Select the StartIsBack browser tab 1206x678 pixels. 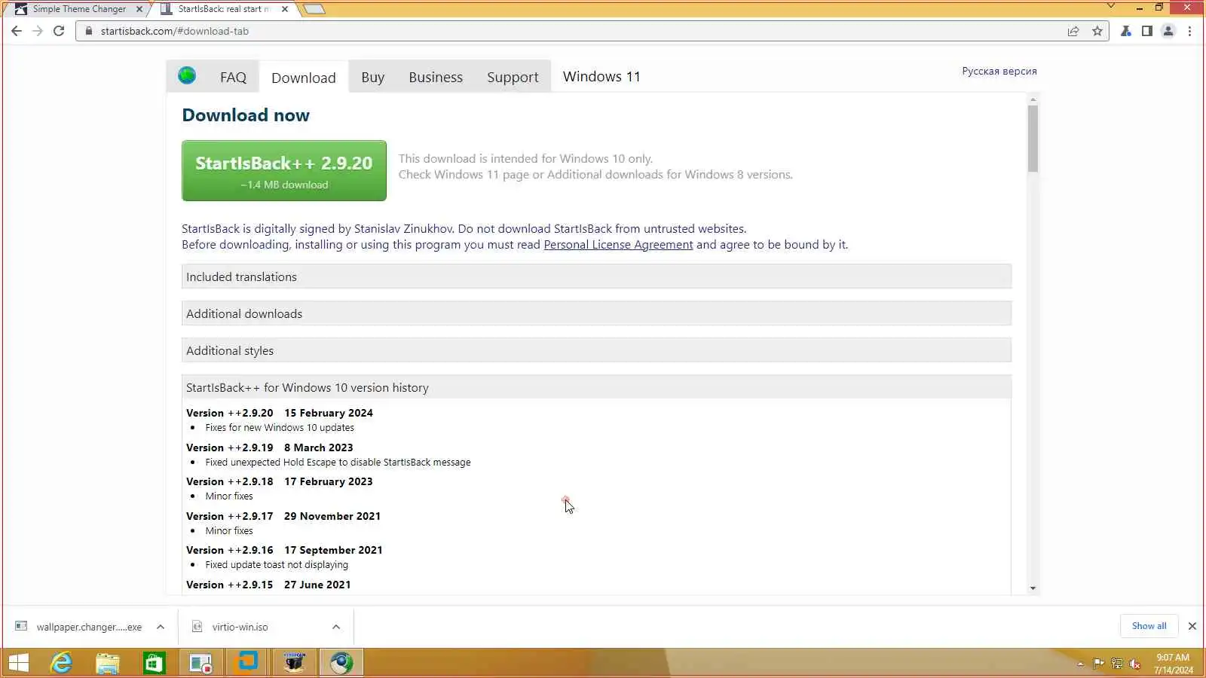223,9
